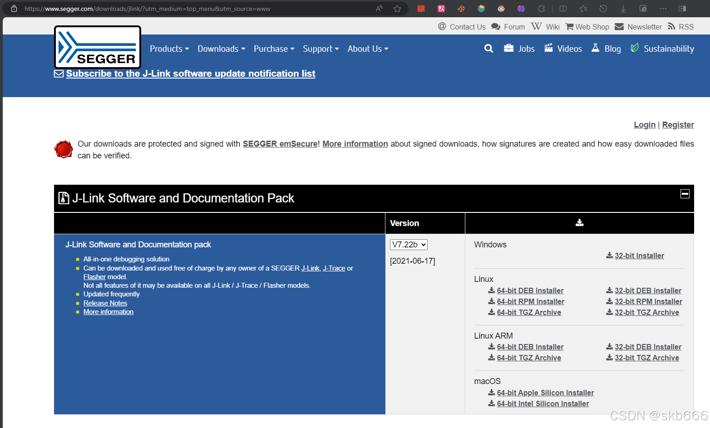Screen dimensions: 710x428
Task: Open the site search magnifier icon
Action: click(x=488, y=49)
